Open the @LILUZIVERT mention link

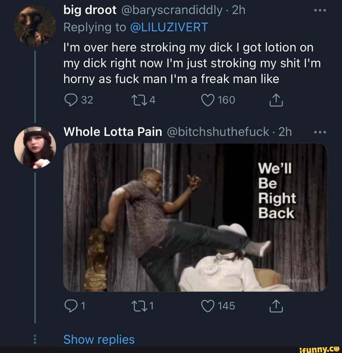169,27
